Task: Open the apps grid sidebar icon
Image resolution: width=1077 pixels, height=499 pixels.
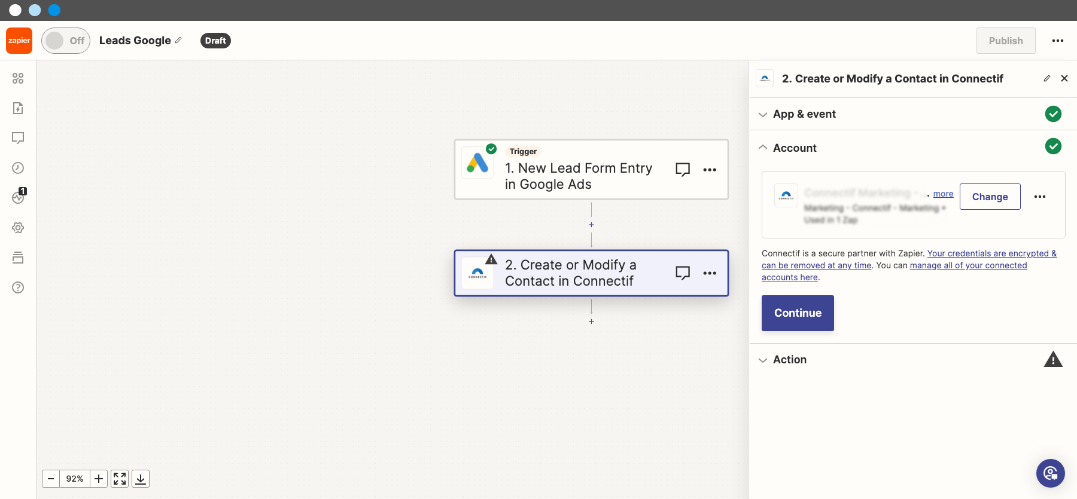Action: (18, 78)
